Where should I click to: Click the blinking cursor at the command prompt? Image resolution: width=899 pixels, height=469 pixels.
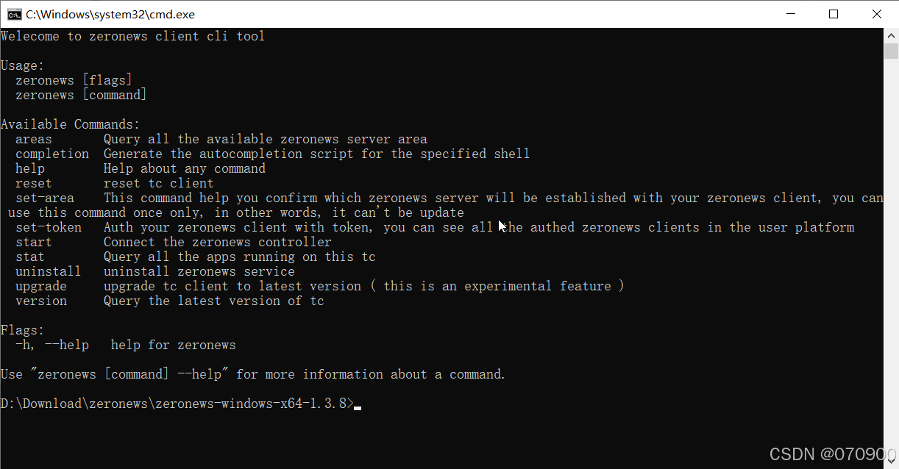(x=358, y=407)
